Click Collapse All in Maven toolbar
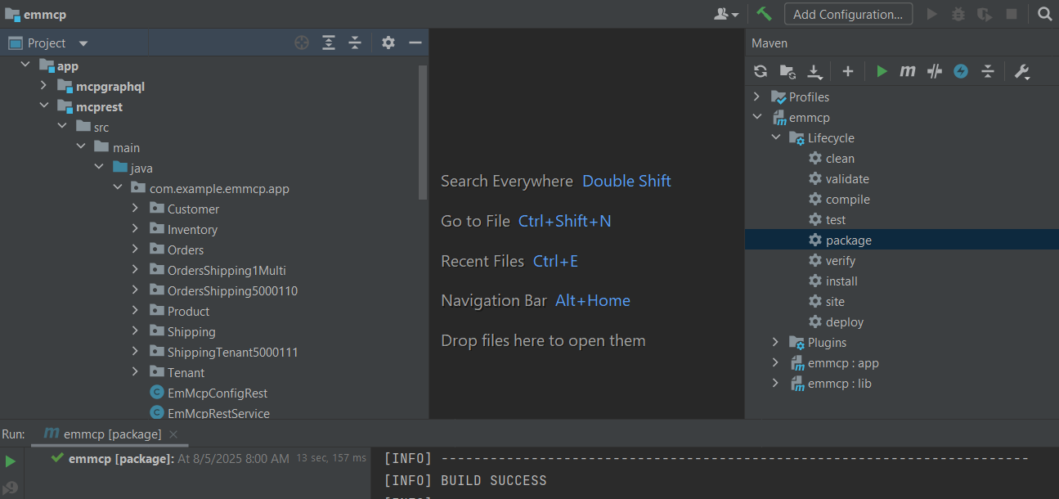Viewport: 1059px width, 499px height. coord(988,71)
